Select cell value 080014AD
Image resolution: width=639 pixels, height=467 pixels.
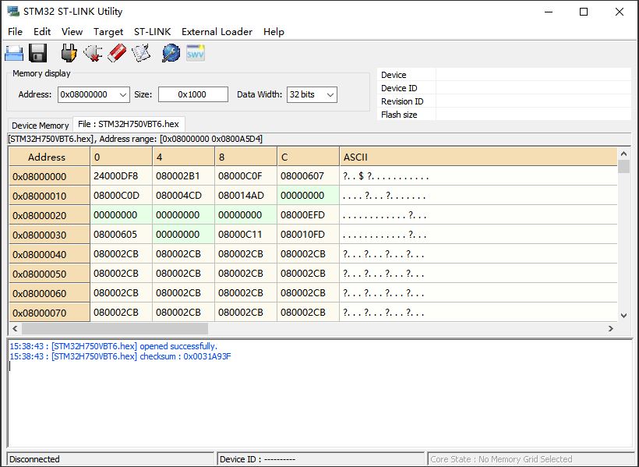[245, 196]
